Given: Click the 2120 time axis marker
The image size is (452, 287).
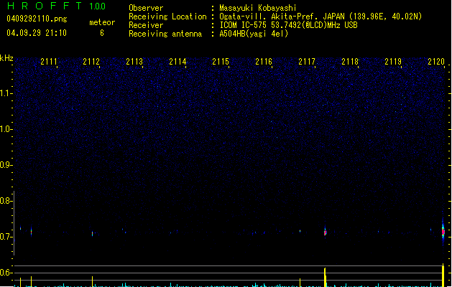Looking at the screenshot, I should [x=436, y=62].
